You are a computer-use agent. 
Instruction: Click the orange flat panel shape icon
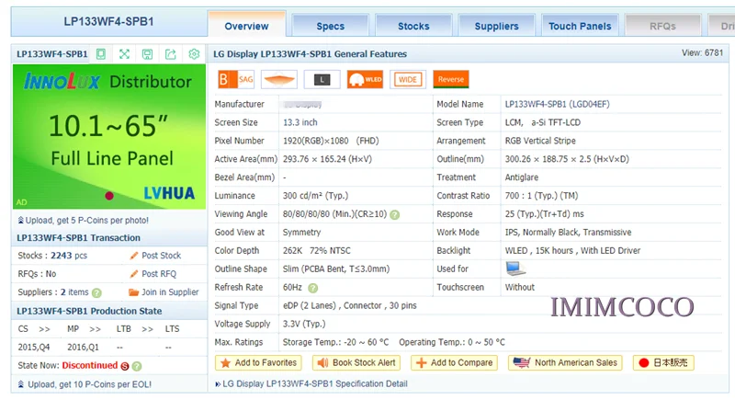[x=279, y=79]
